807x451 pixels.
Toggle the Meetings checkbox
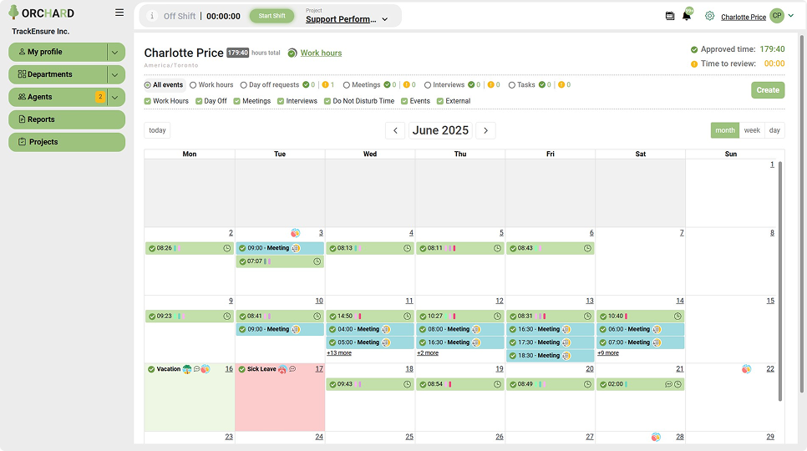coord(236,101)
